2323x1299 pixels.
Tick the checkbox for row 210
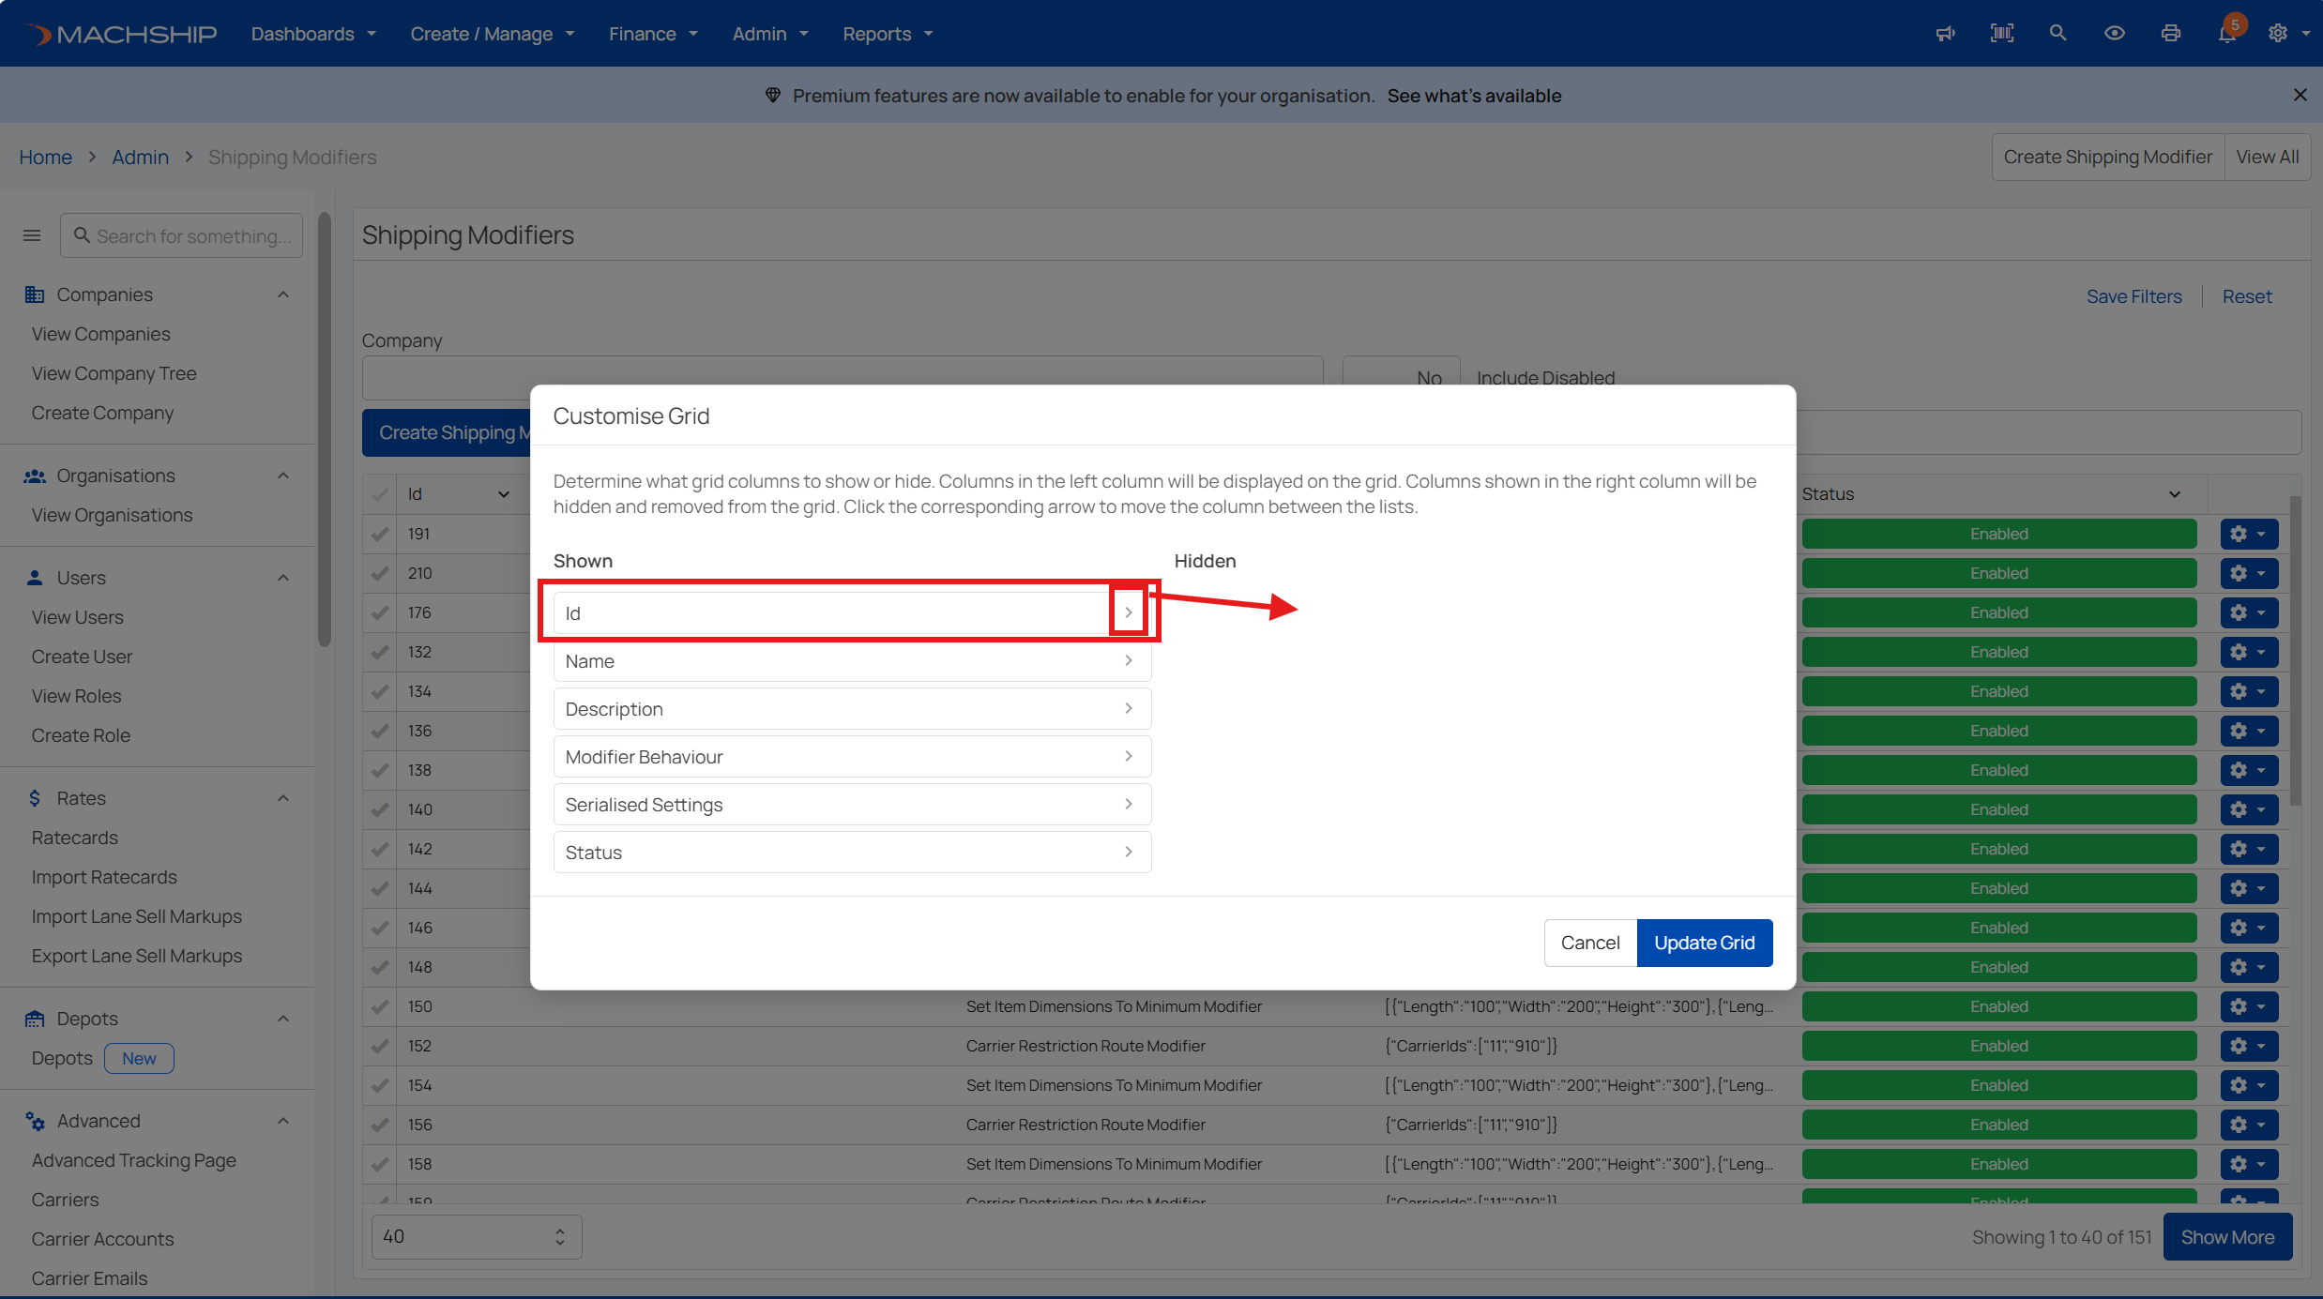(380, 573)
